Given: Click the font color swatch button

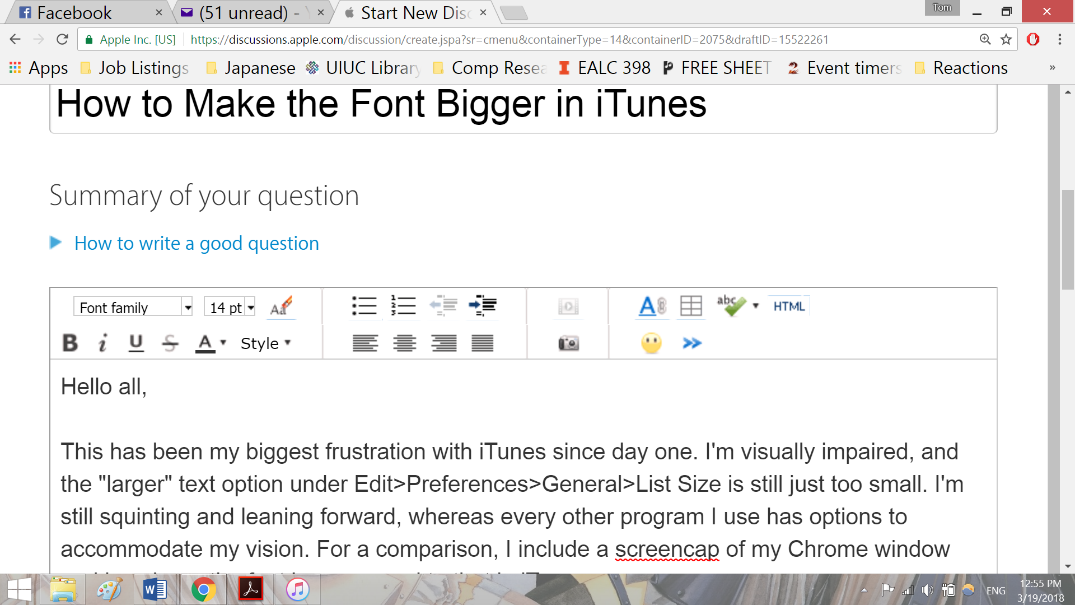Looking at the screenshot, I should click(x=205, y=343).
